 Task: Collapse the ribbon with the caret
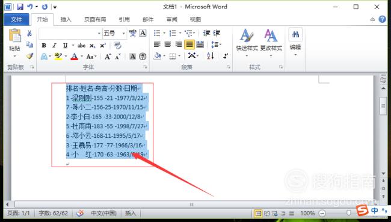tap(372, 19)
